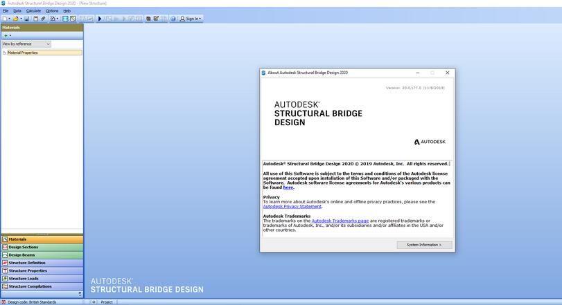Click the print/report toolbar icon
Viewport: 562px width, 305px height.
pyautogui.click(x=35, y=19)
